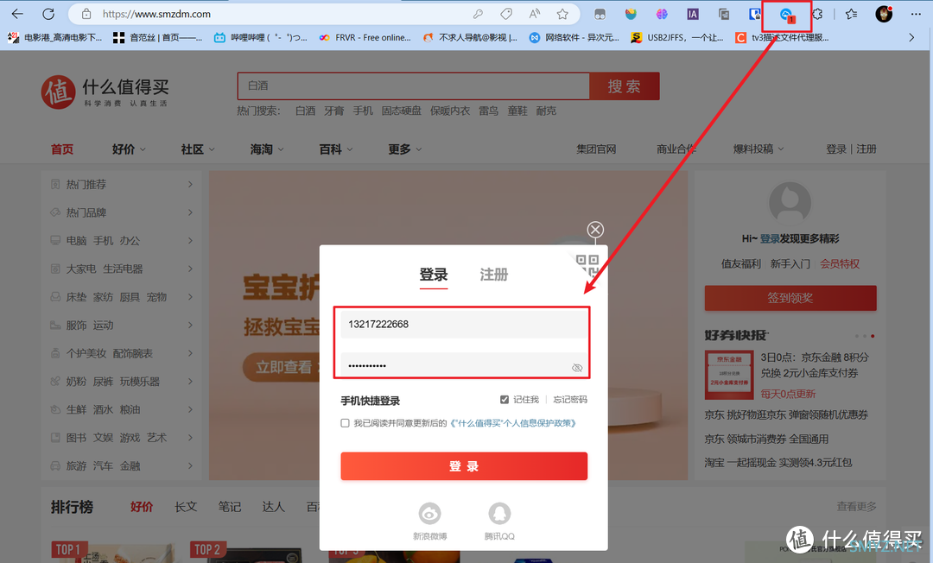Select the 笔记 ranking tab
This screenshot has width=933, height=563.
tap(230, 507)
